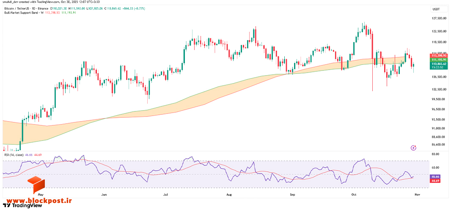This screenshot has height=211, width=451.
Task: Click the Nov label on time axis
Action: pyautogui.click(x=418, y=195)
